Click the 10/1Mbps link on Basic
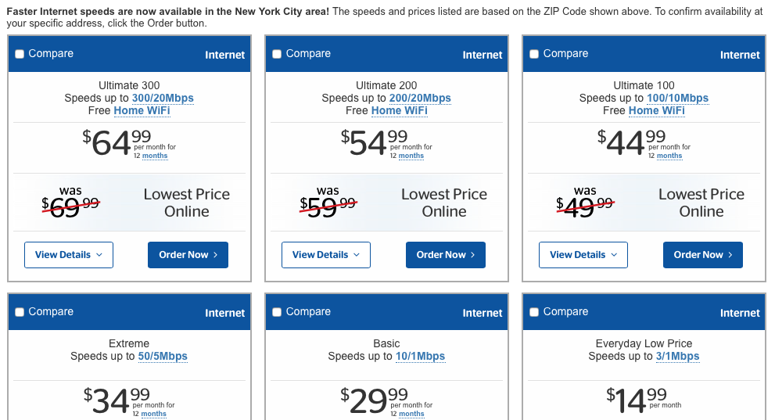Screen dimensions: 775x420 pos(420,357)
